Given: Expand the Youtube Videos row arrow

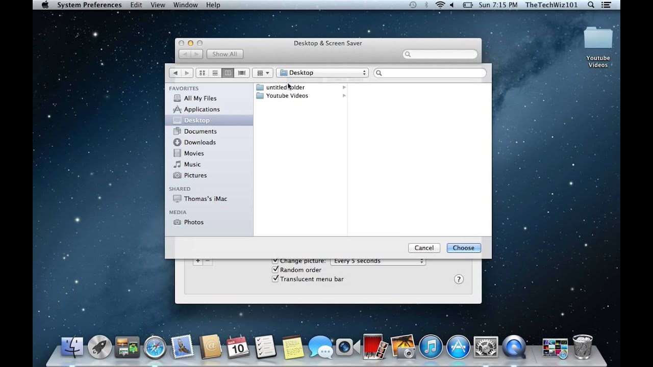Looking at the screenshot, I should tap(344, 96).
